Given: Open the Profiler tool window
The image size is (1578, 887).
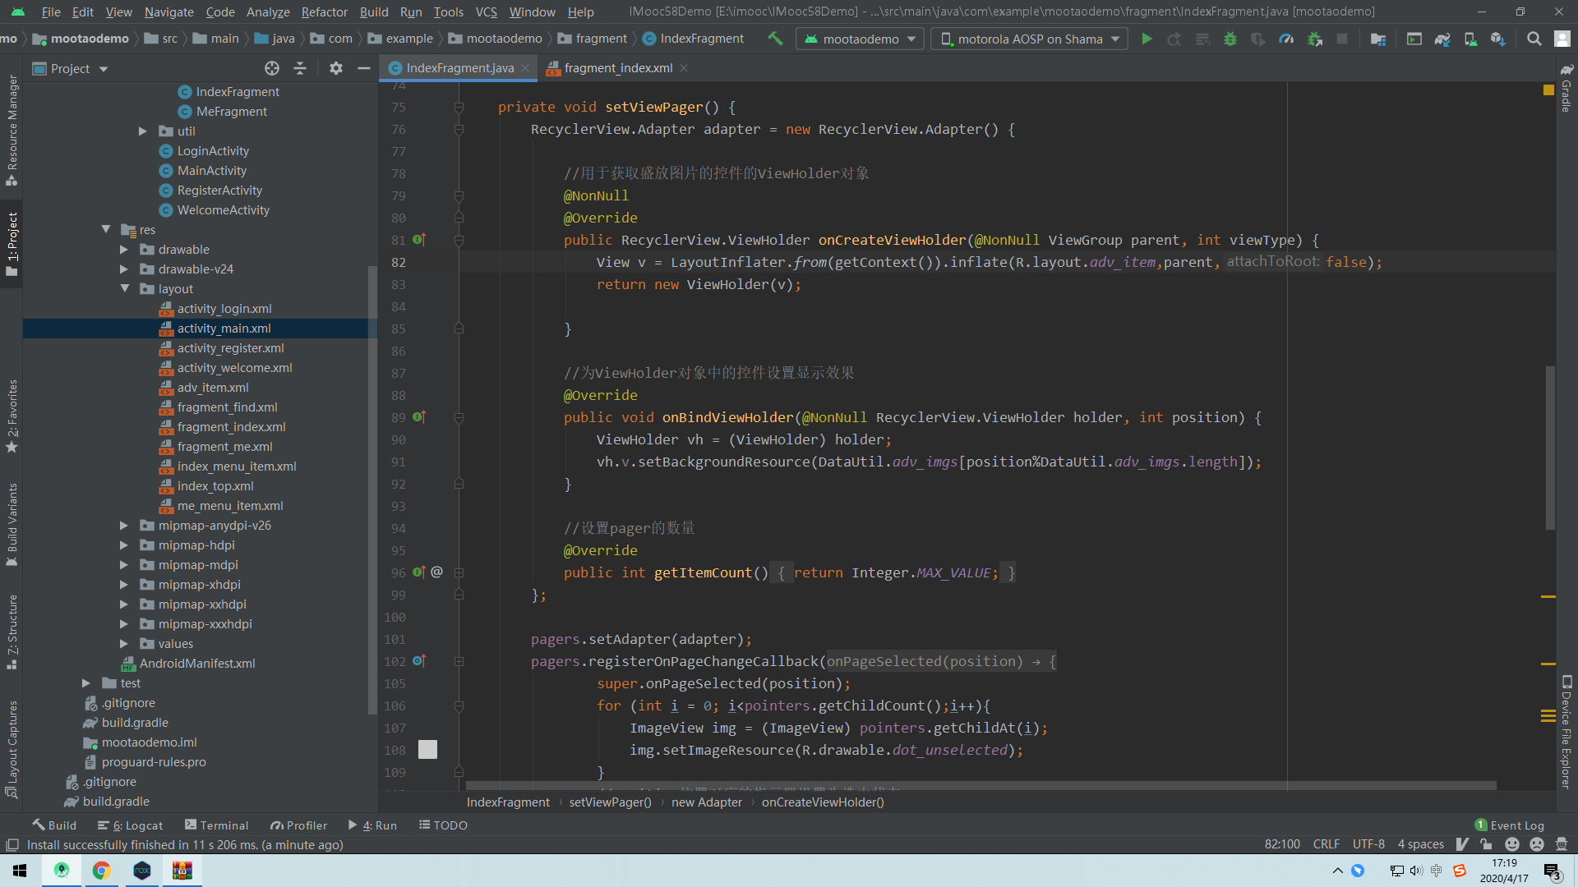Looking at the screenshot, I should (298, 825).
